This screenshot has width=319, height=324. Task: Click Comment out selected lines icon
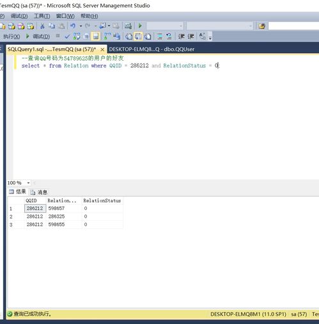click(x=159, y=36)
